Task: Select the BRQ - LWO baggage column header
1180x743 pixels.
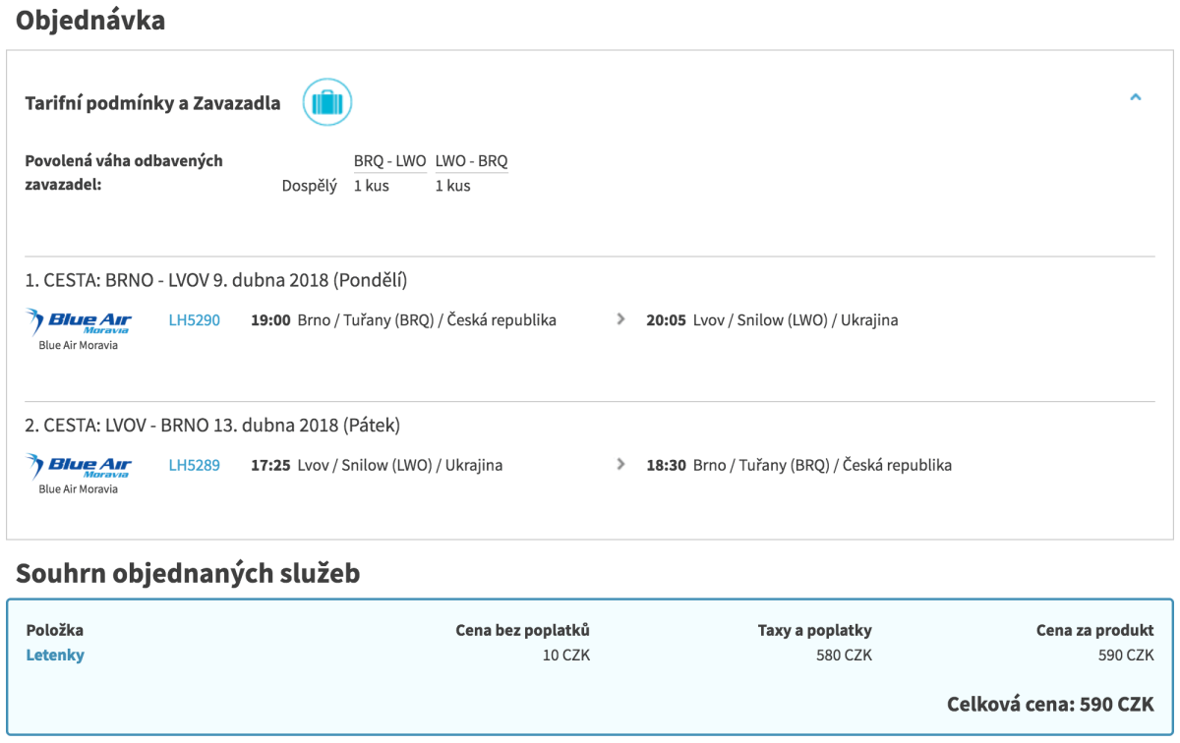Action: (x=389, y=161)
